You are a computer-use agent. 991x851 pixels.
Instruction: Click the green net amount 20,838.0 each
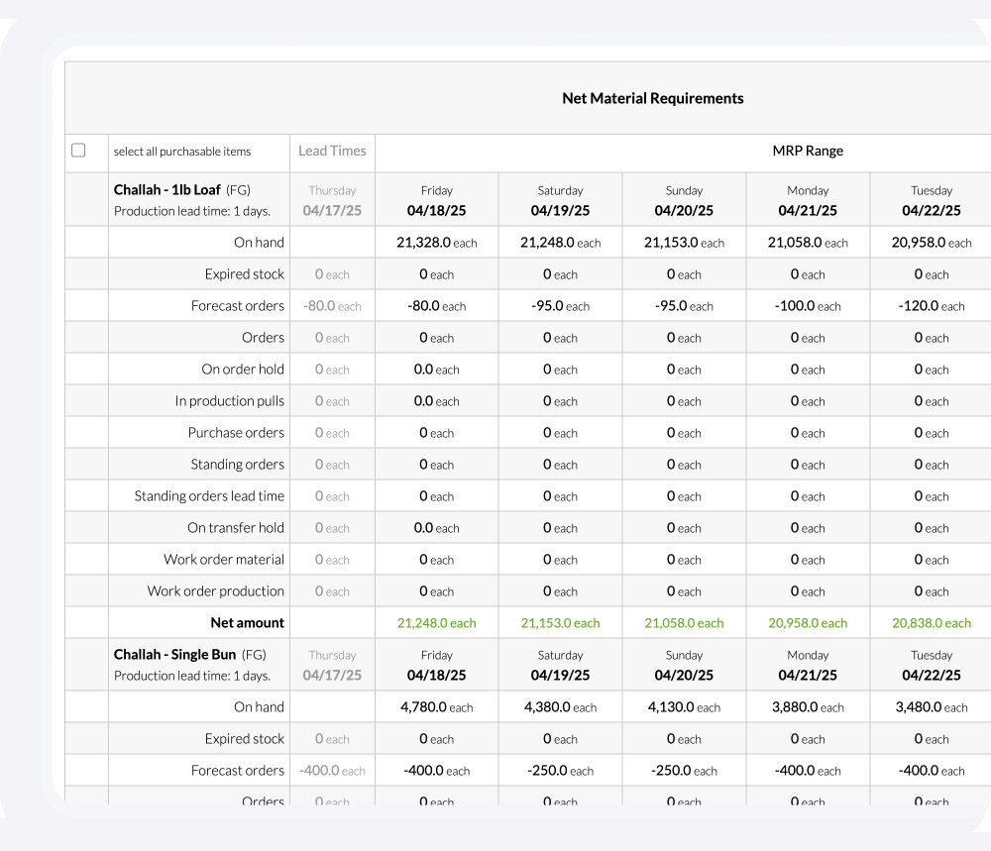coord(931,623)
